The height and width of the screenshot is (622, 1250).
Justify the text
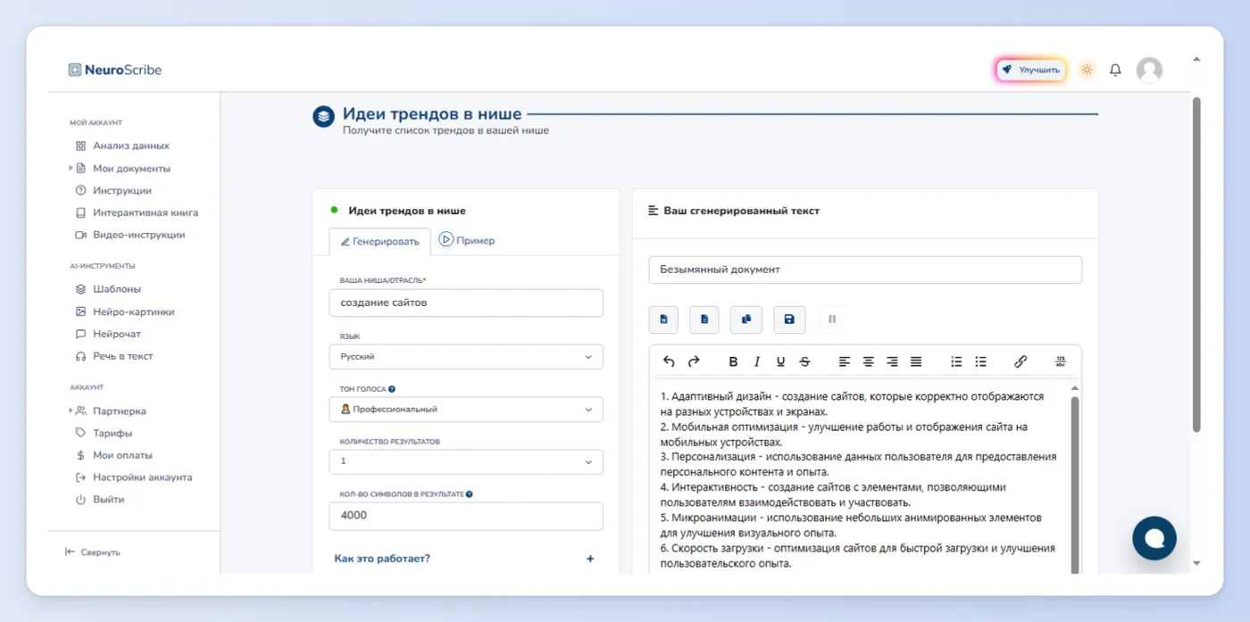tap(916, 361)
